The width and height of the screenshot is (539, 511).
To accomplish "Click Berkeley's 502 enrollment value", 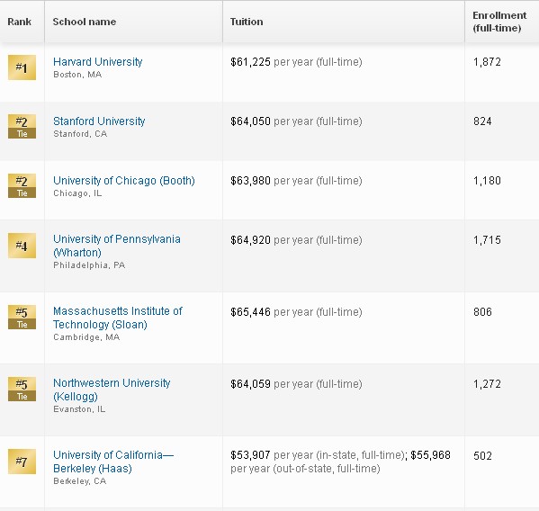I will [482, 456].
